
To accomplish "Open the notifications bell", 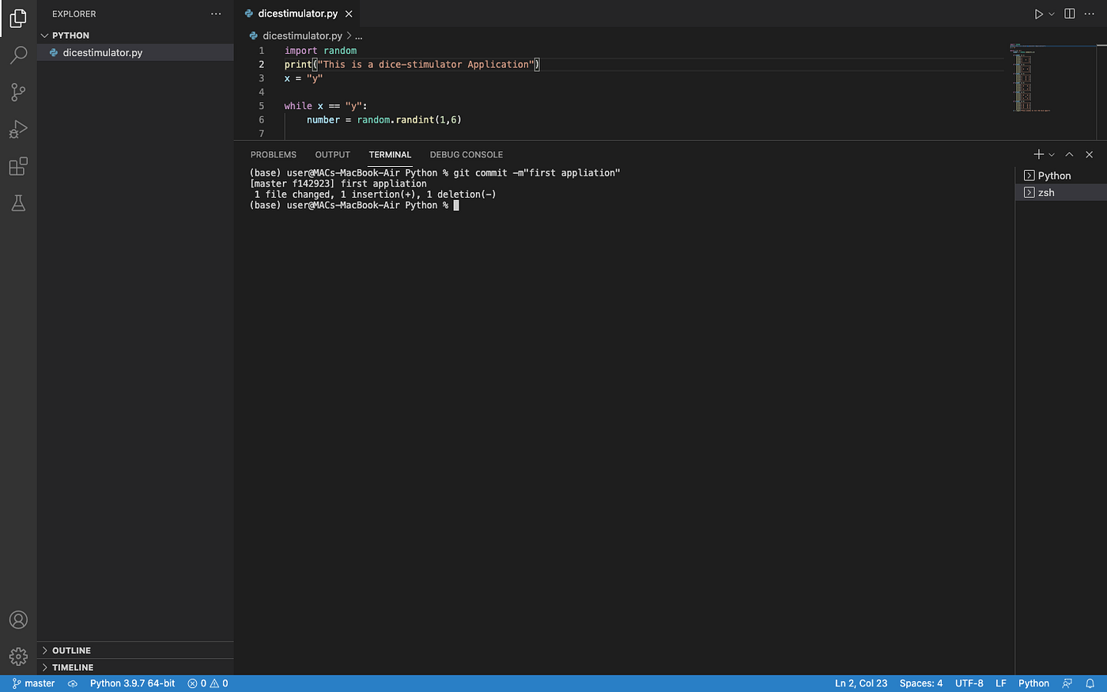I will [1090, 683].
